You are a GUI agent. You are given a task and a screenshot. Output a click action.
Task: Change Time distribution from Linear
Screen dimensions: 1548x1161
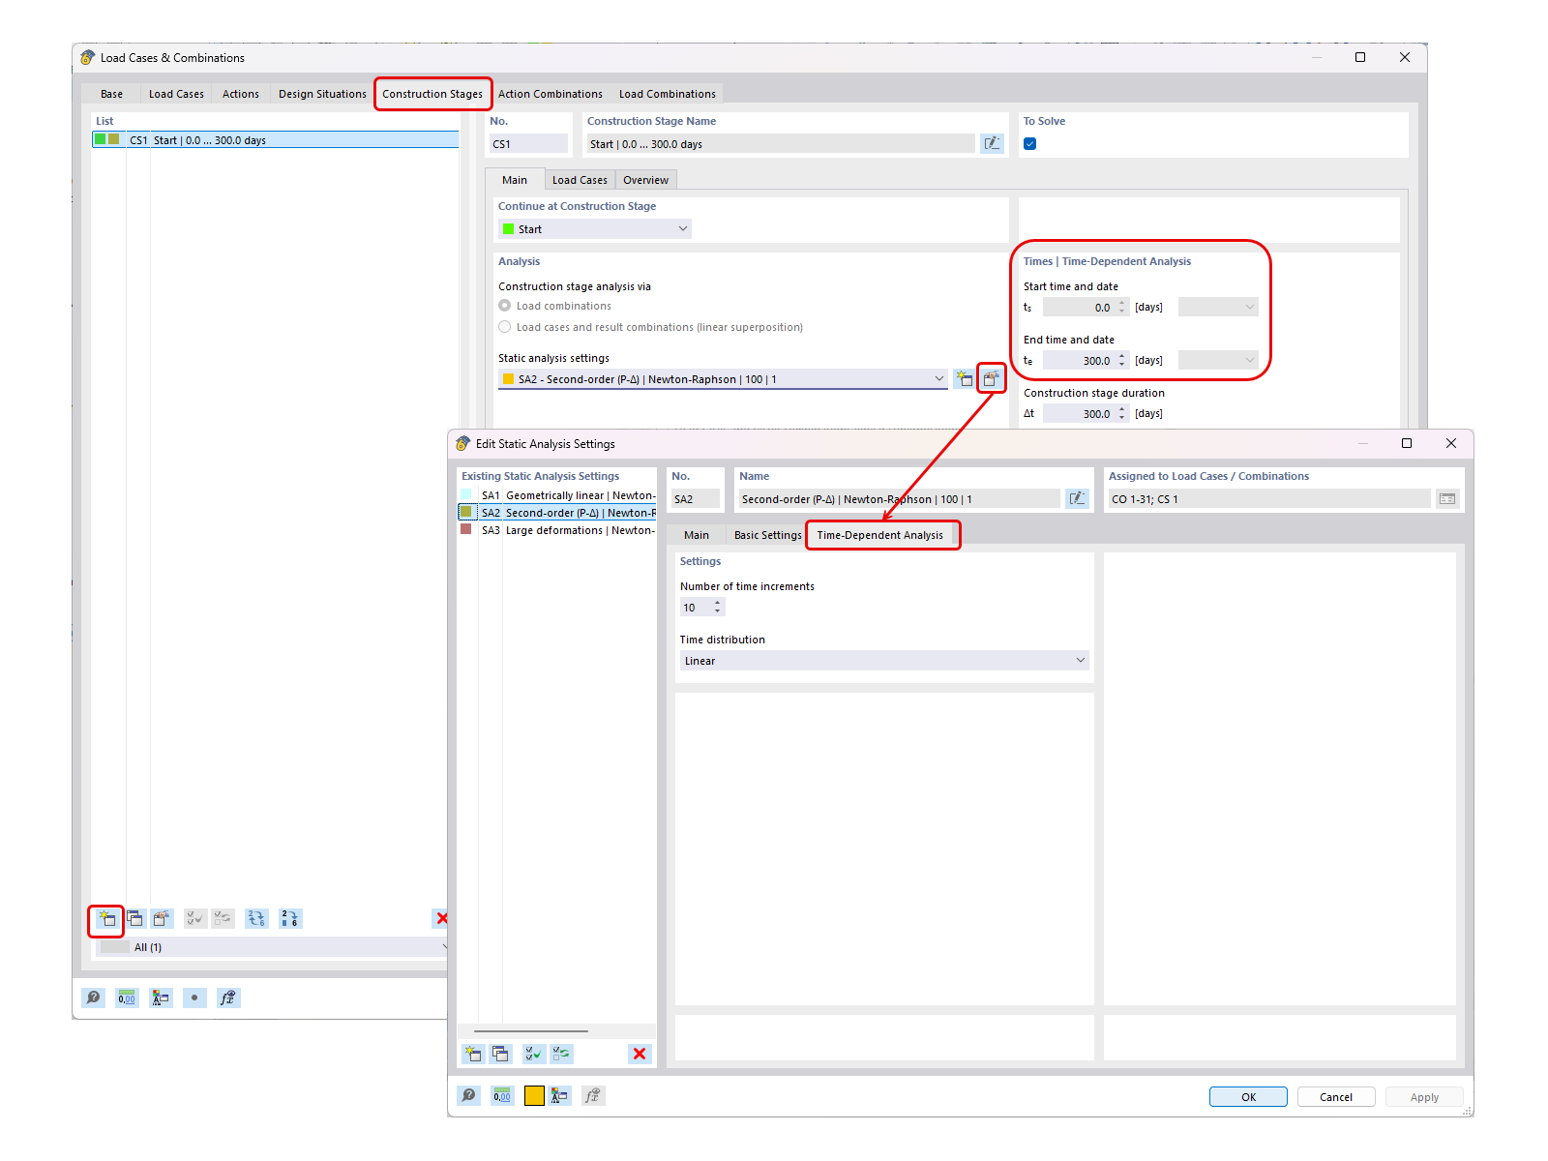(x=1080, y=660)
